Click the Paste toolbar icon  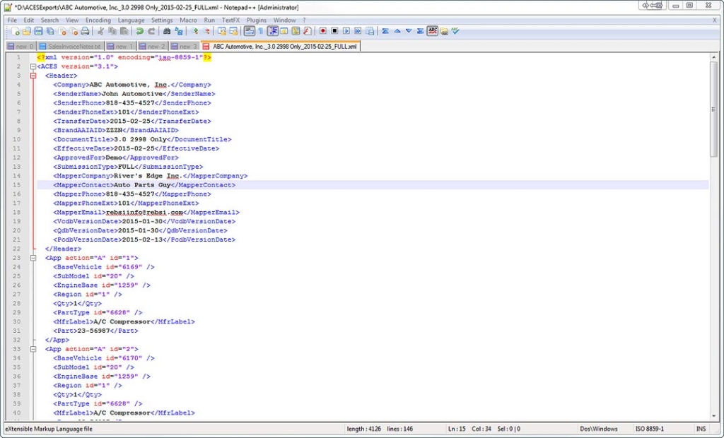(124, 31)
